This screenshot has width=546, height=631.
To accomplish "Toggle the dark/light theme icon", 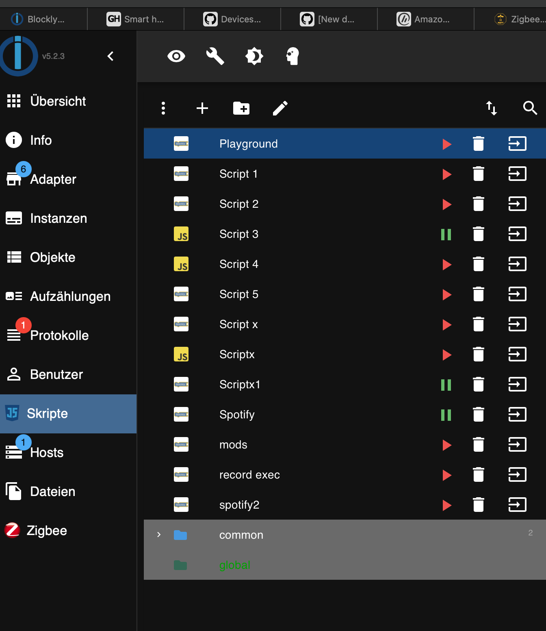I will pyautogui.click(x=254, y=56).
